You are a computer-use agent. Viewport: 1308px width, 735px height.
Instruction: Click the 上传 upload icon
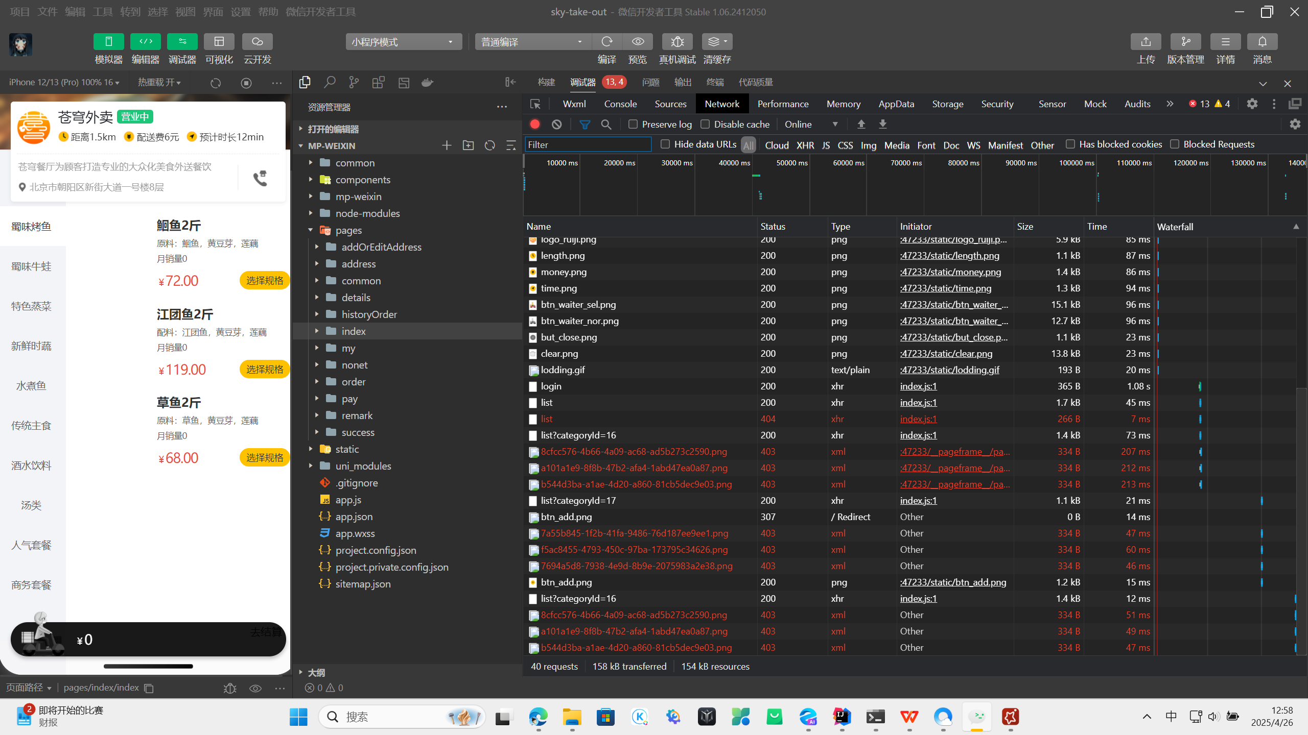(1146, 42)
